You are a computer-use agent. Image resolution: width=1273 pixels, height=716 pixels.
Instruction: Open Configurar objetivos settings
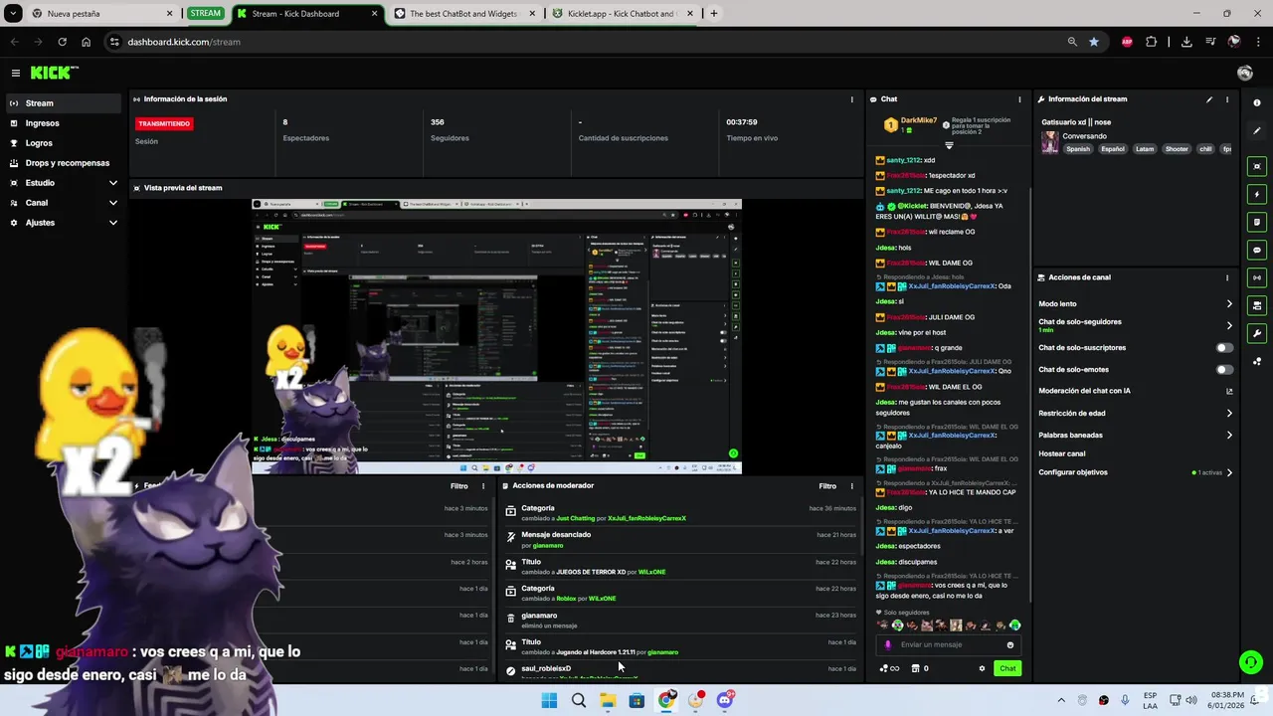pos(1135,472)
